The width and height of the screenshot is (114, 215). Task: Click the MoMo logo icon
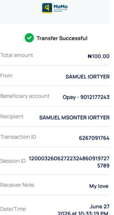coord(47,8)
